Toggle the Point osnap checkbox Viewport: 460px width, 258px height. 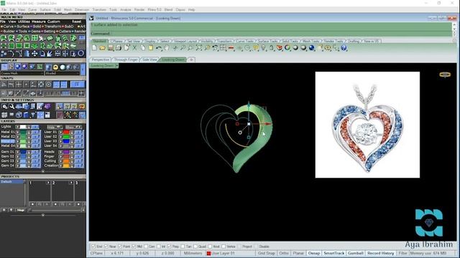[x=120, y=247]
